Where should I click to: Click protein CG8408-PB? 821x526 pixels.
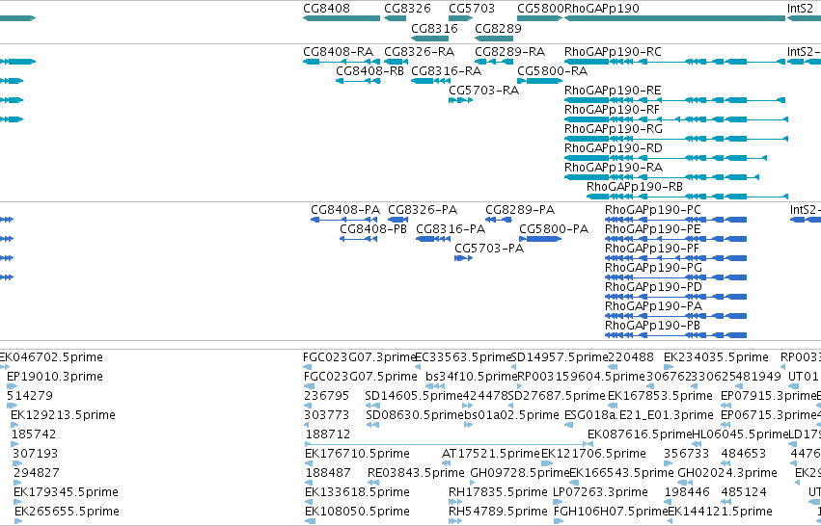point(358,239)
